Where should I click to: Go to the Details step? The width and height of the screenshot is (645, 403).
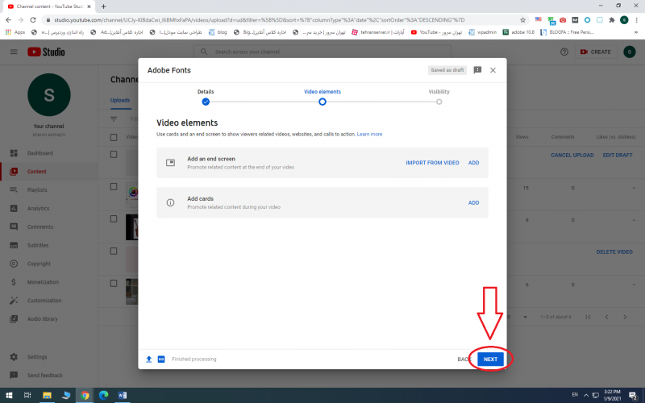tap(206, 102)
